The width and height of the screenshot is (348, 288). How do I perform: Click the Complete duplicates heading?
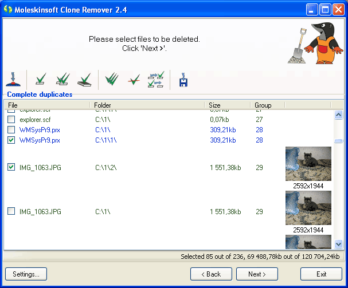tap(40, 94)
